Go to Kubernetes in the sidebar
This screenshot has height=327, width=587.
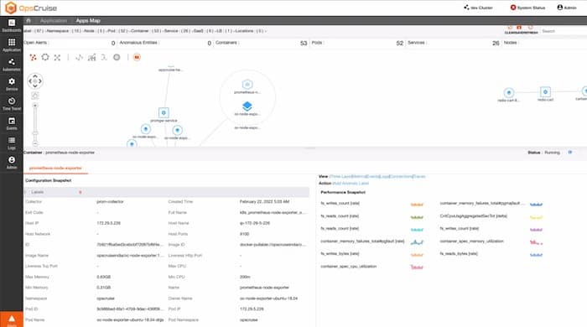12,65
